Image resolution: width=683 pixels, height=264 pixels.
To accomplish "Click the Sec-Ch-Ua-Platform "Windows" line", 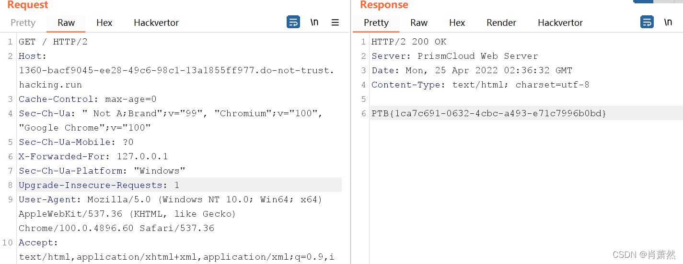I will point(102,171).
